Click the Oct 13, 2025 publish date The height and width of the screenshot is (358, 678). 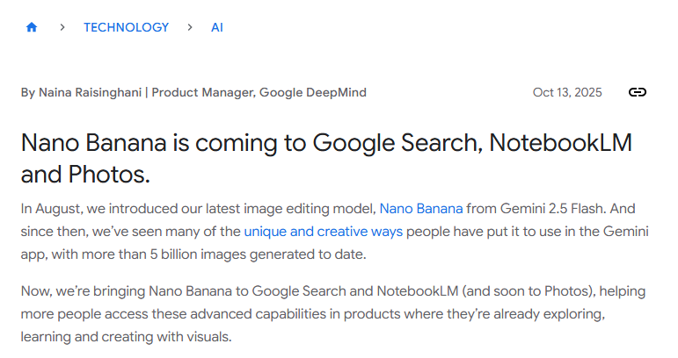click(x=567, y=93)
